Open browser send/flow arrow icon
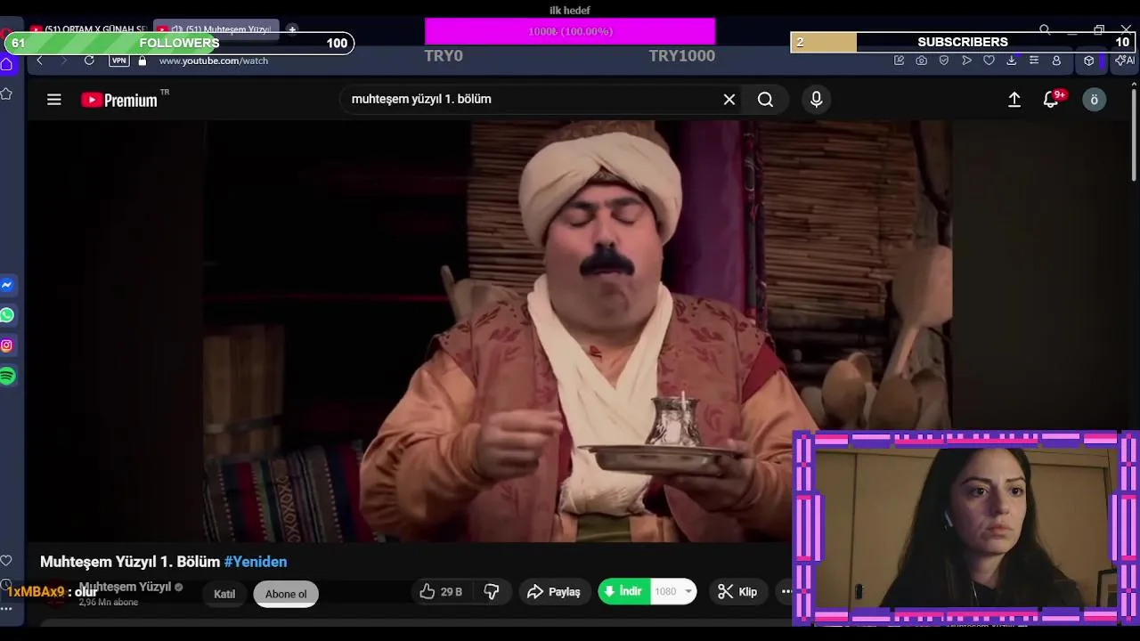Screen dimensions: 1140x641 [966, 61]
